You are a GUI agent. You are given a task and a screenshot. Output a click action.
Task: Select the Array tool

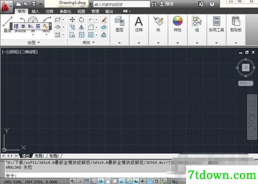(91, 34)
